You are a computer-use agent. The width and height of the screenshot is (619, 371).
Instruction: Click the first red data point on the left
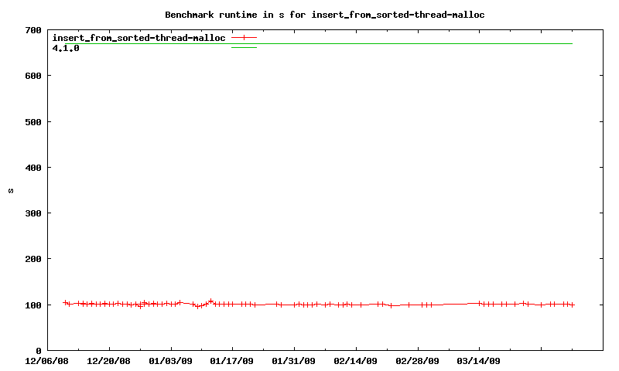(x=65, y=303)
